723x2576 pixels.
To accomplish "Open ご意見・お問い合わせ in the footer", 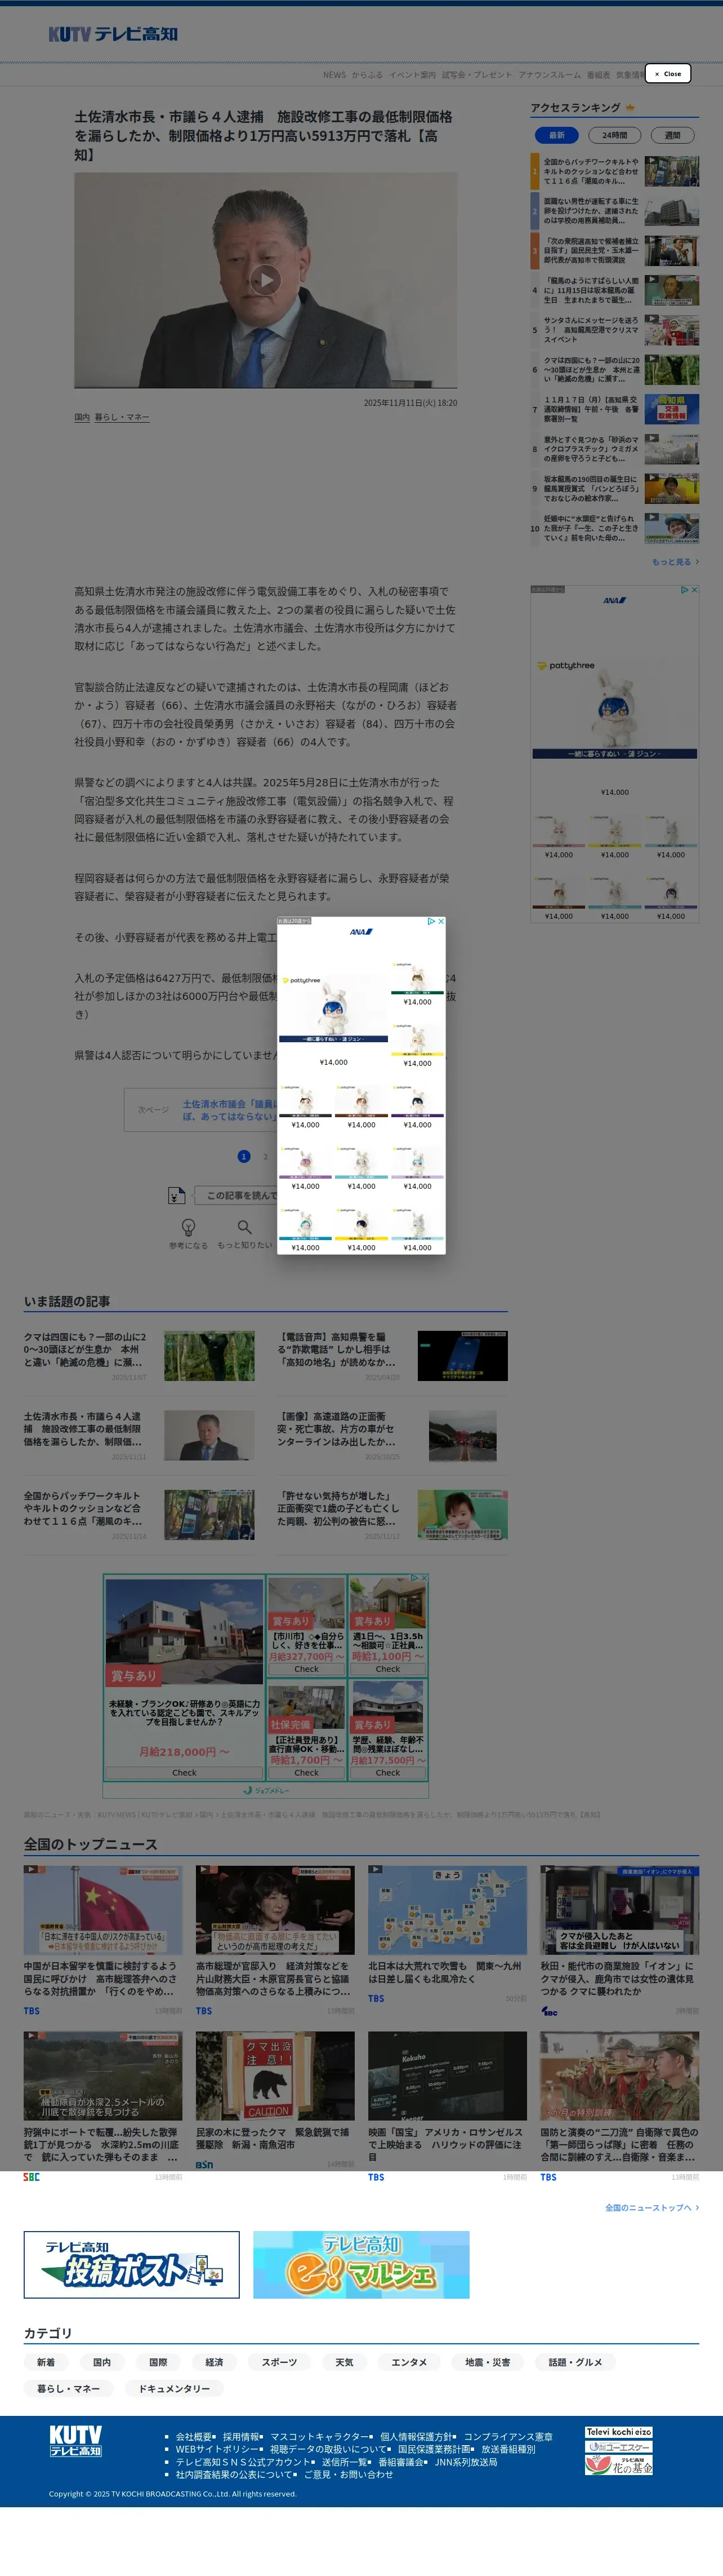I will [349, 2474].
